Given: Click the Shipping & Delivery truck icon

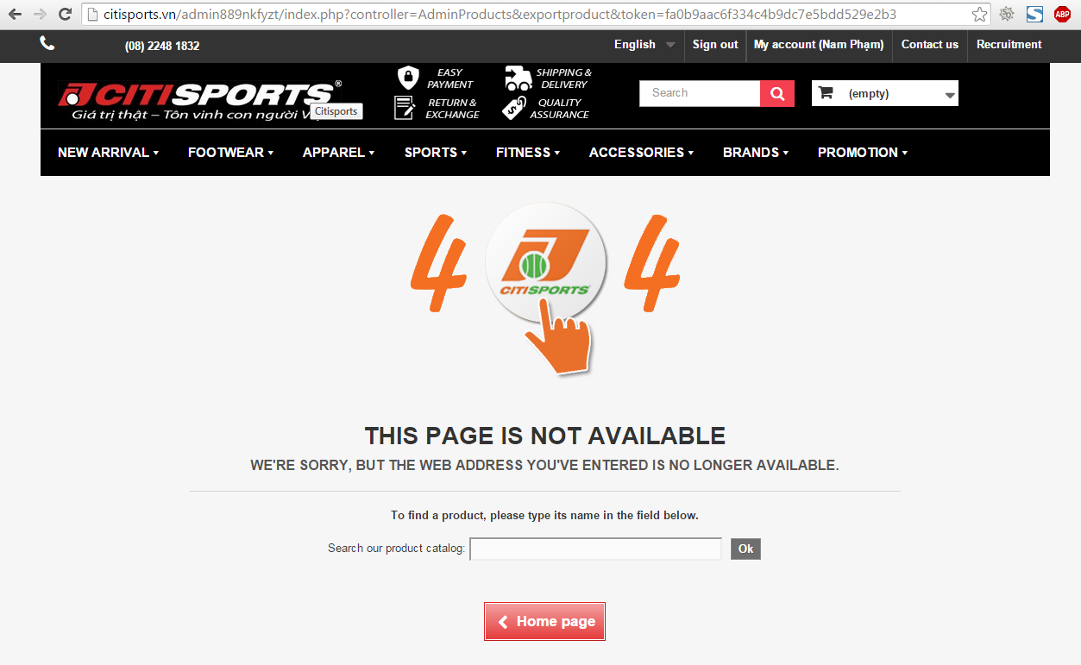Looking at the screenshot, I should click(x=518, y=78).
